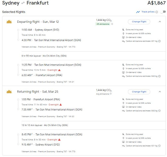Click the 'Selected flights' heading
This screenshot has width=167, height=157.
coord(14,12)
